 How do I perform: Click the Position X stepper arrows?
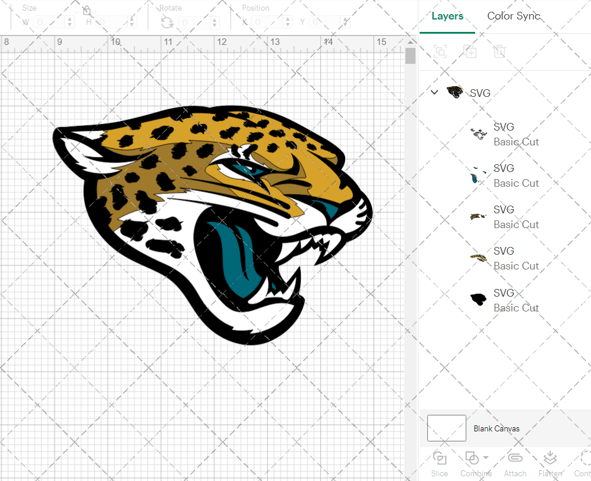click(x=288, y=22)
